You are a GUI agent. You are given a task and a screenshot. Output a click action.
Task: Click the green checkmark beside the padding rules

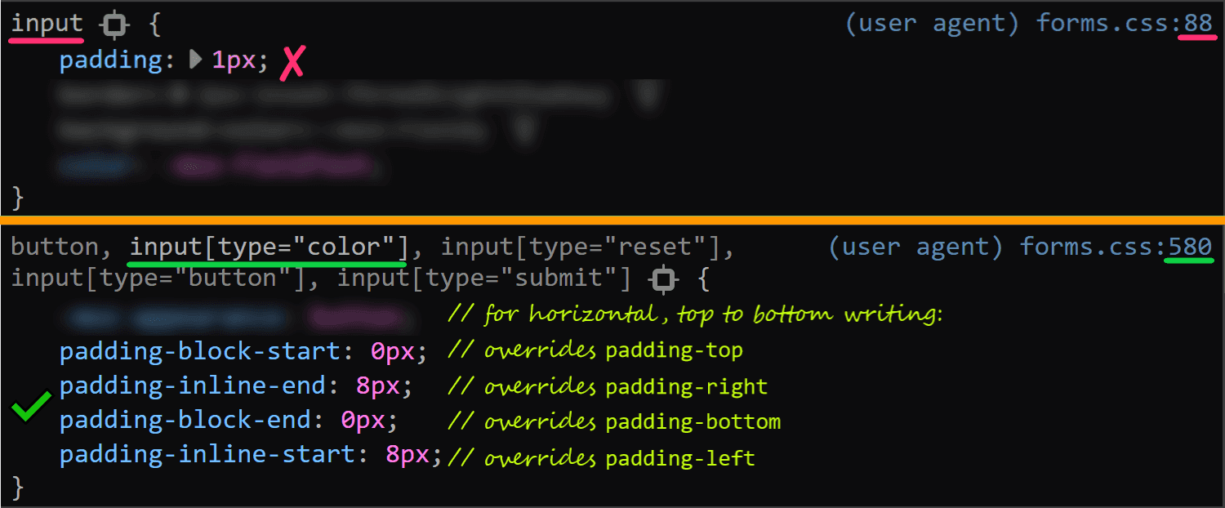coord(33,407)
